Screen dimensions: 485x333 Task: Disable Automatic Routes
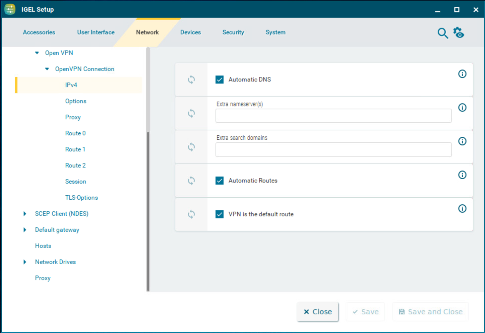219,180
